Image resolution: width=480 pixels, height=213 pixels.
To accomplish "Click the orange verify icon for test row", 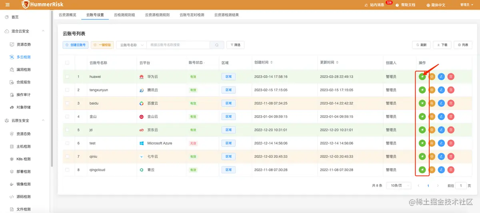I will coord(432,143).
